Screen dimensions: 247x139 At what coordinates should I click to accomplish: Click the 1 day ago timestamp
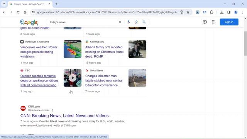pos(26,91)
